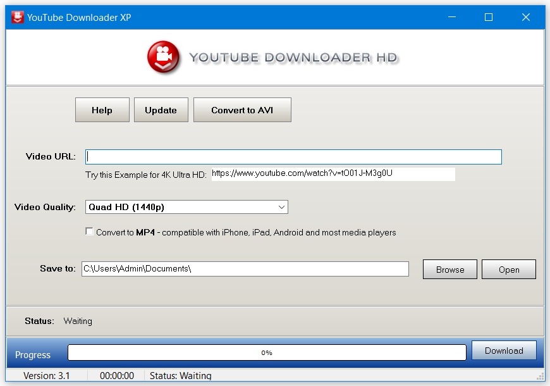Click the Video Quality label
Image resolution: width=550 pixels, height=386 pixels.
pos(45,207)
